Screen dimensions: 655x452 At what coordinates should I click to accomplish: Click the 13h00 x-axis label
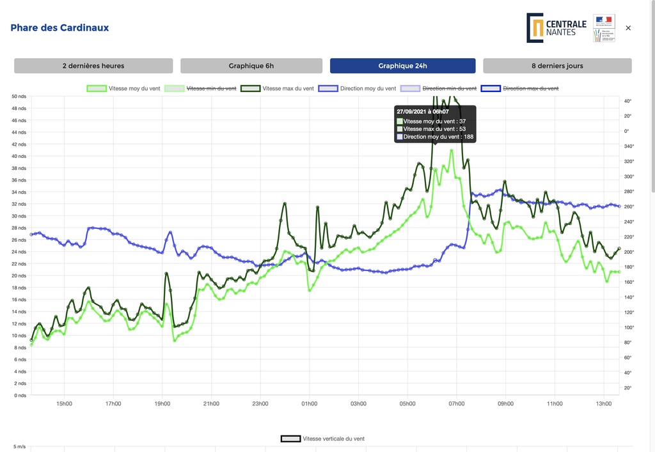tap(604, 403)
